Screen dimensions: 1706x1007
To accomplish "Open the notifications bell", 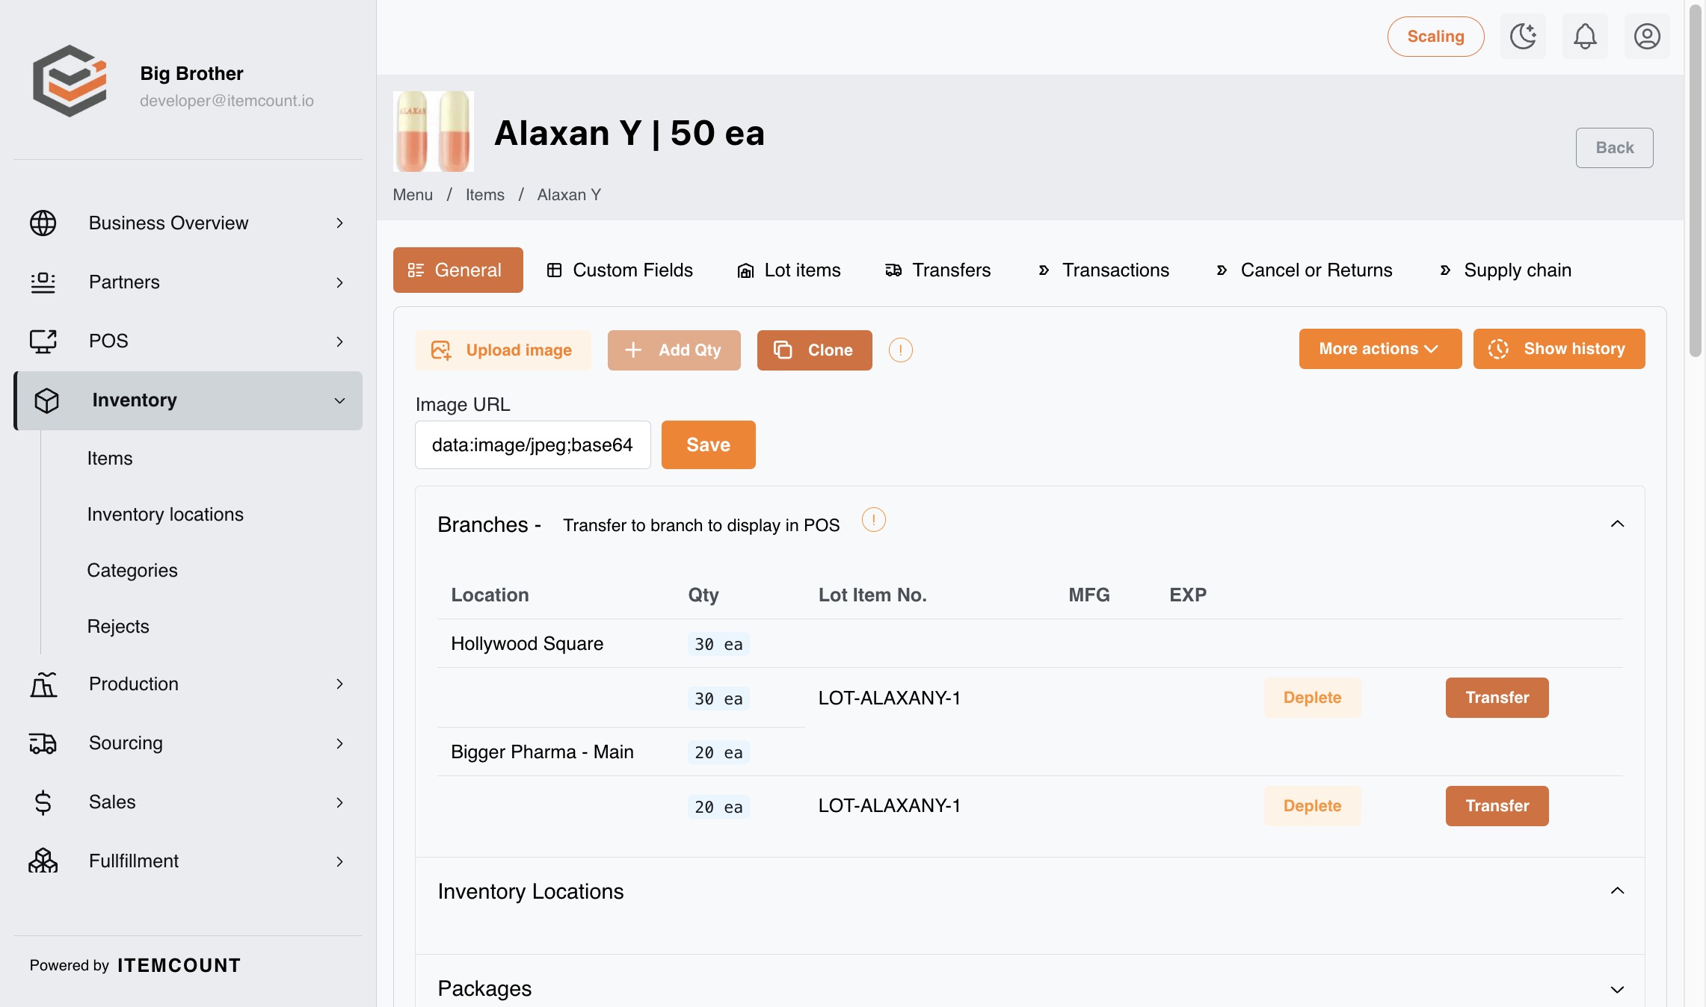I will pos(1585,36).
